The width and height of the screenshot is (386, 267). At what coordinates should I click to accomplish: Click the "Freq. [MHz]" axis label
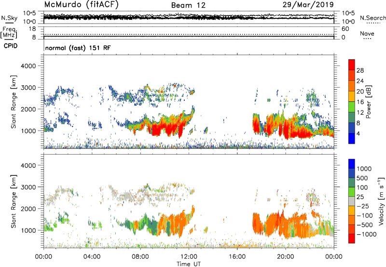(9, 32)
